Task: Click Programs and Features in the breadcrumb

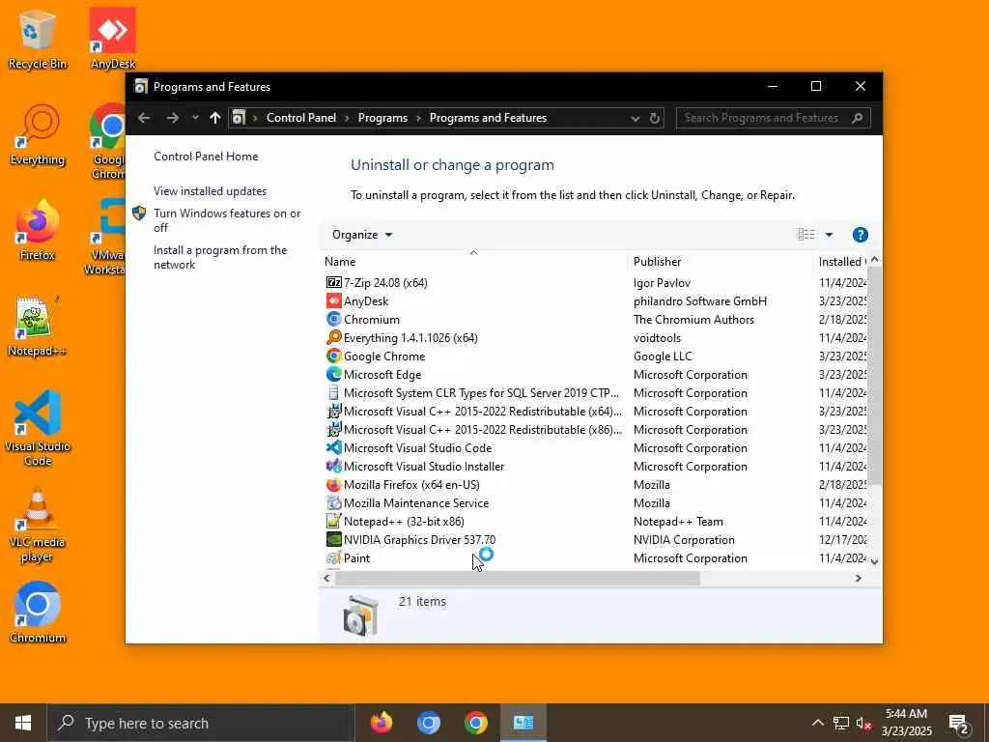Action: (488, 118)
